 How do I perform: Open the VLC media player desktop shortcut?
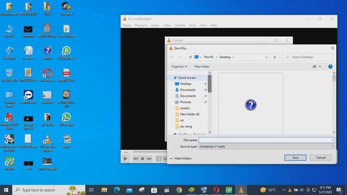point(47,143)
